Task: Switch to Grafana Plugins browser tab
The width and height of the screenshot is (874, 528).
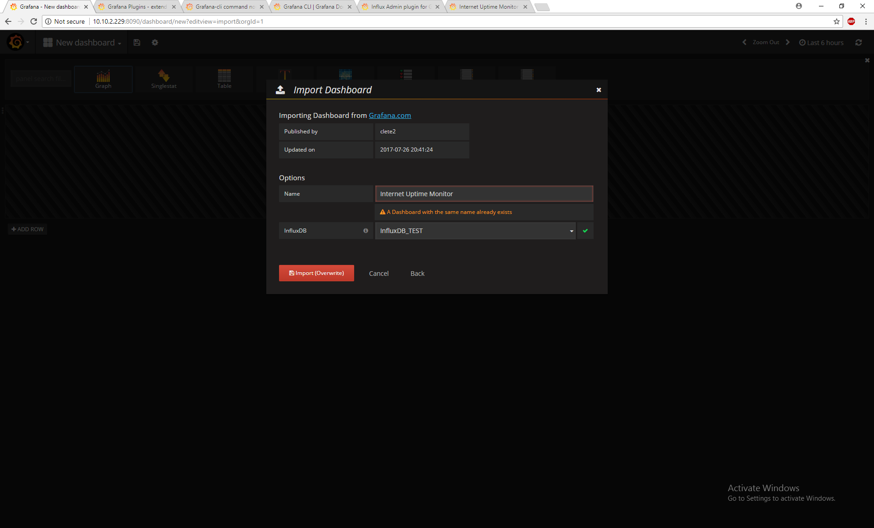Action: coord(137,7)
